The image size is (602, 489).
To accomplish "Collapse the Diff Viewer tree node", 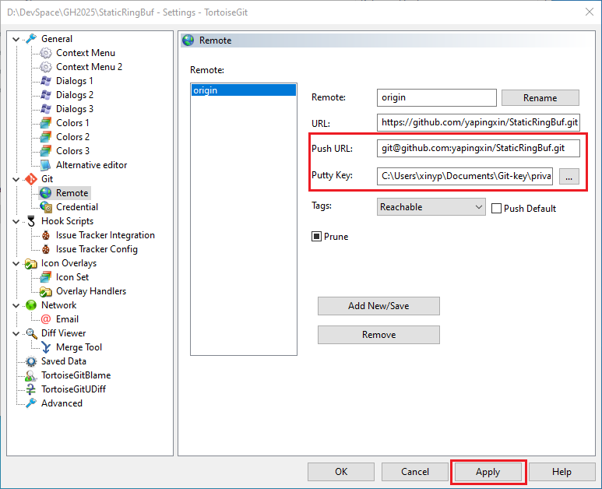I will [x=16, y=333].
